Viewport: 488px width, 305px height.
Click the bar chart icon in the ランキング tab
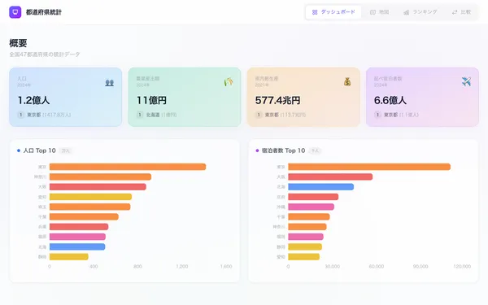[x=406, y=12]
